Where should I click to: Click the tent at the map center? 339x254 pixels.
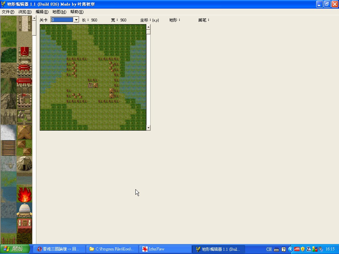coord(96,85)
